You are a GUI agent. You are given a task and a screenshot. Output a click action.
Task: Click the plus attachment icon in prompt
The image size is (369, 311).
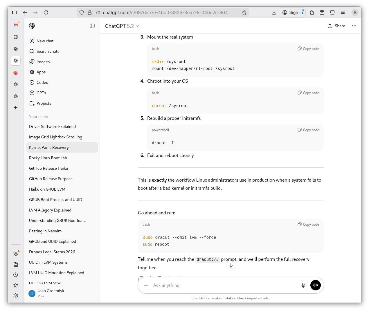[146, 285]
